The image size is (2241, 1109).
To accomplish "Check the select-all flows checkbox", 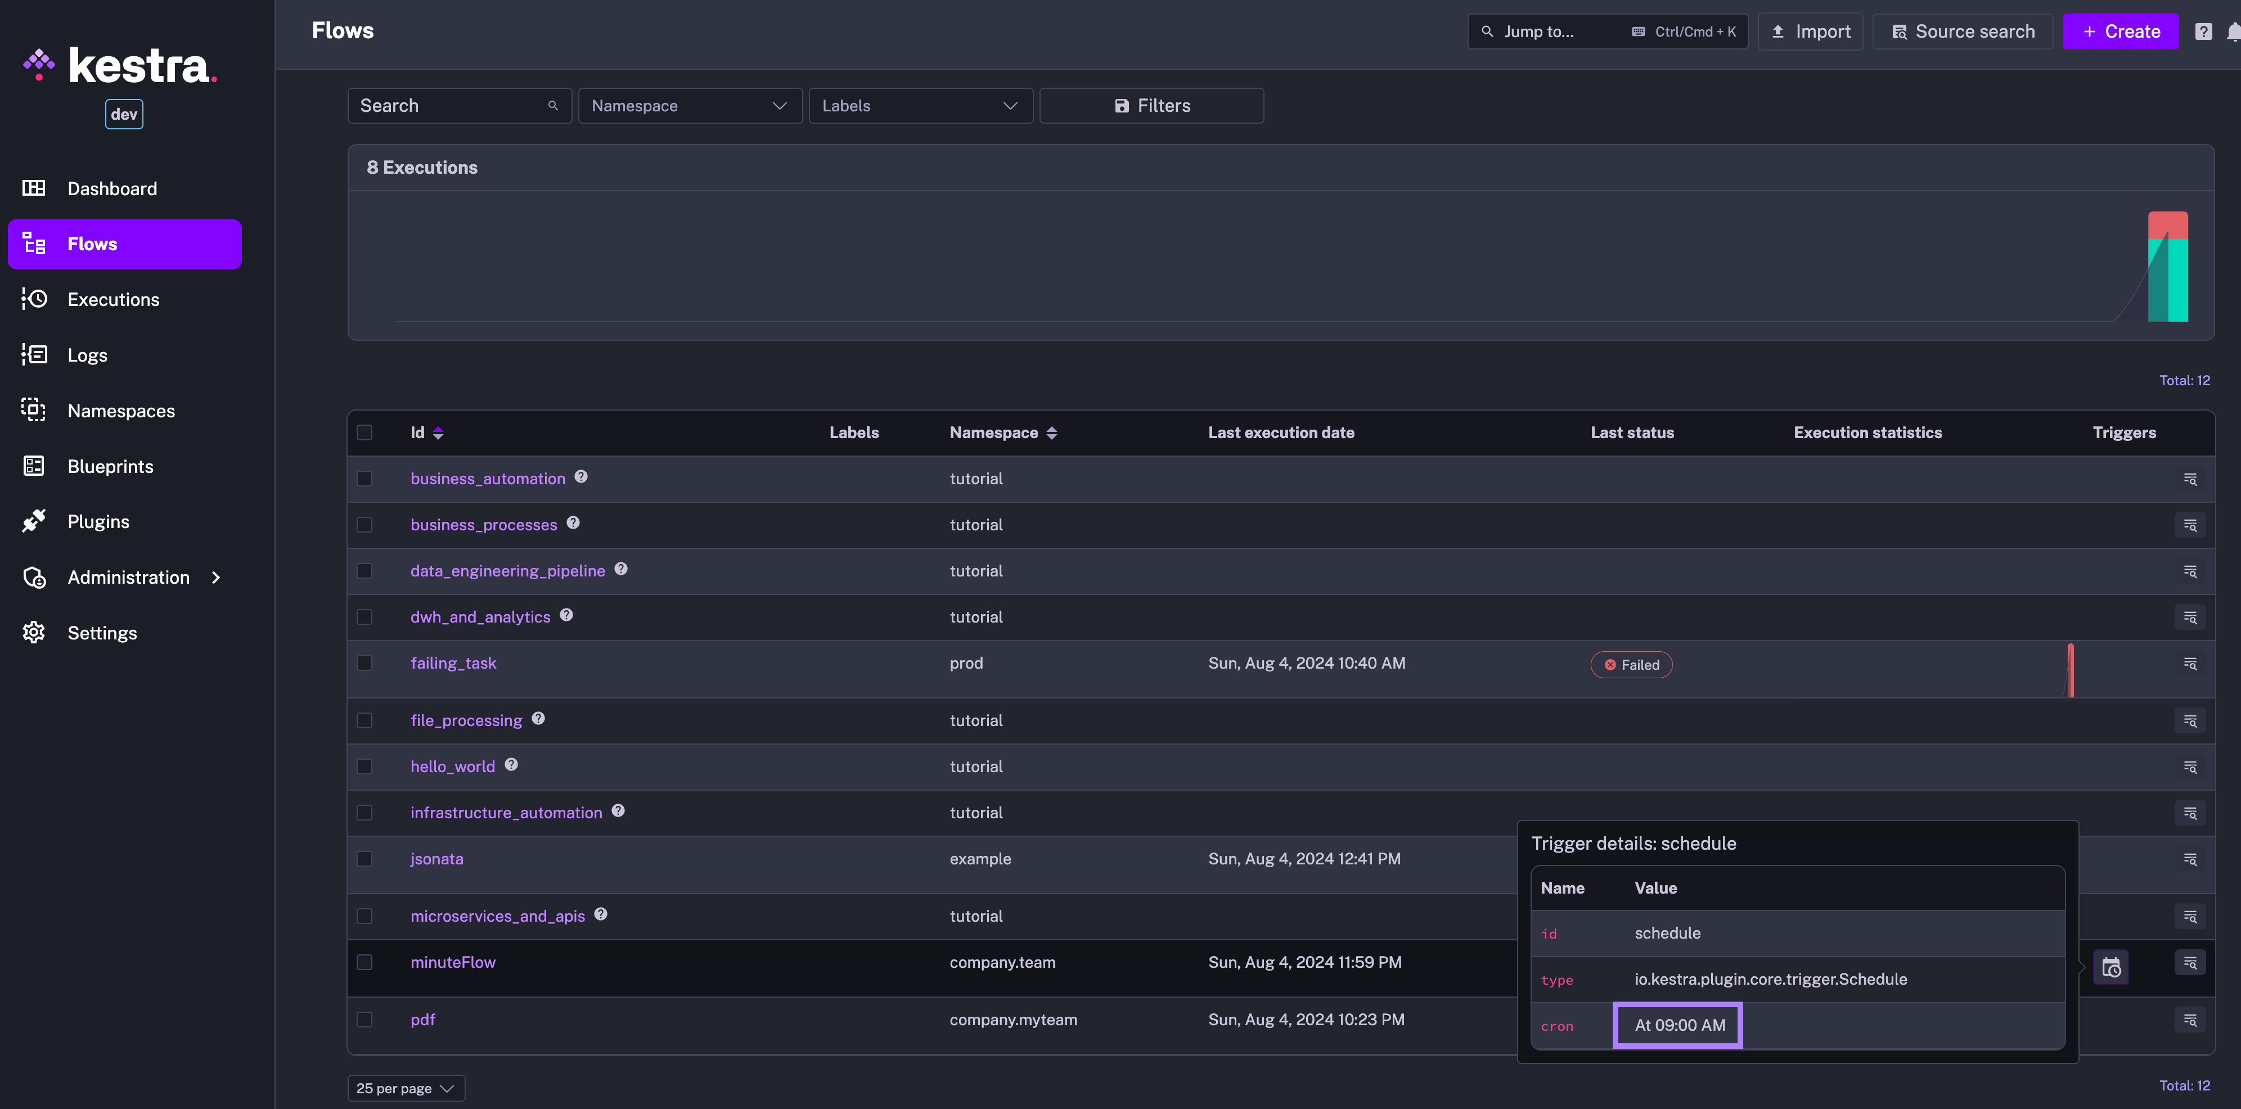I will coord(364,432).
